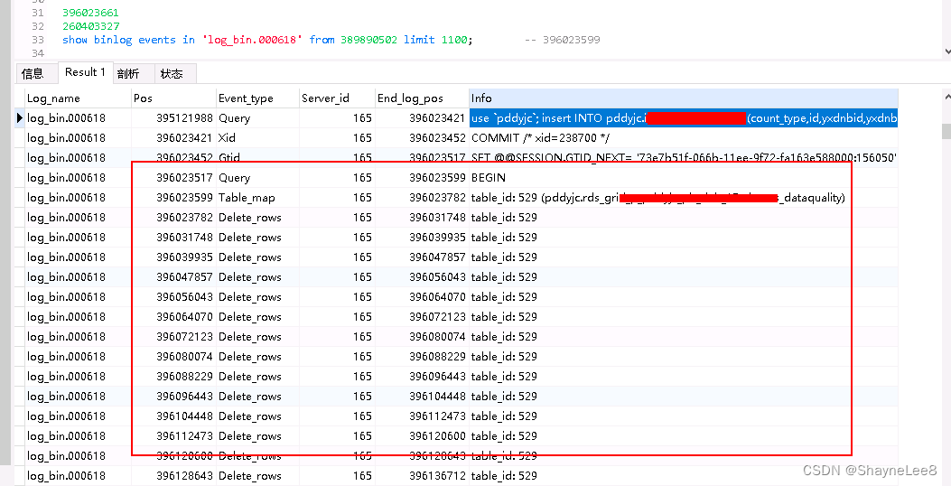Click the Event_type column header
The width and height of the screenshot is (951, 486).
tap(257, 98)
